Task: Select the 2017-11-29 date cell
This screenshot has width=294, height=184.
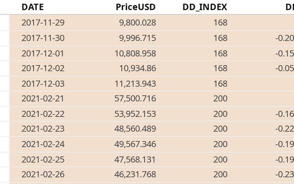Action: pos(43,23)
